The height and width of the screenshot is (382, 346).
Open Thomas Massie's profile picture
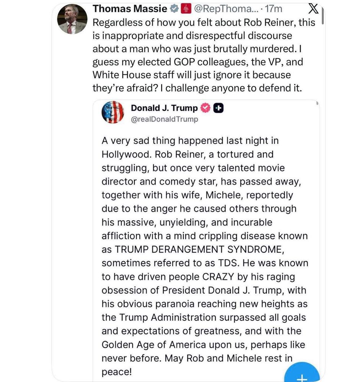pos(72,19)
